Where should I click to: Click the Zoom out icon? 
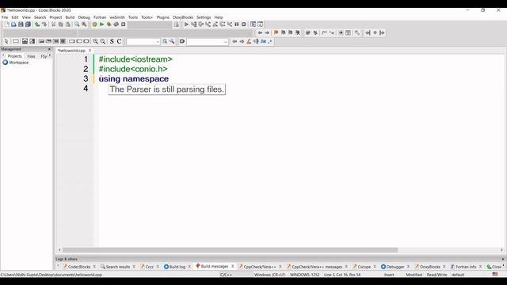(102, 41)
